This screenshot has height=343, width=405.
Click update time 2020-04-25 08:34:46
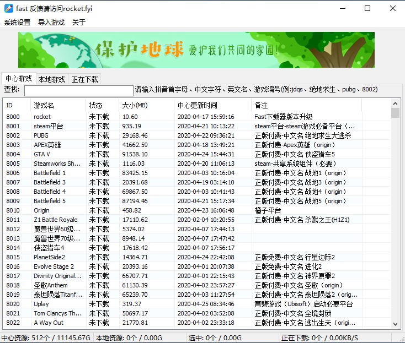tap(206, 304)
